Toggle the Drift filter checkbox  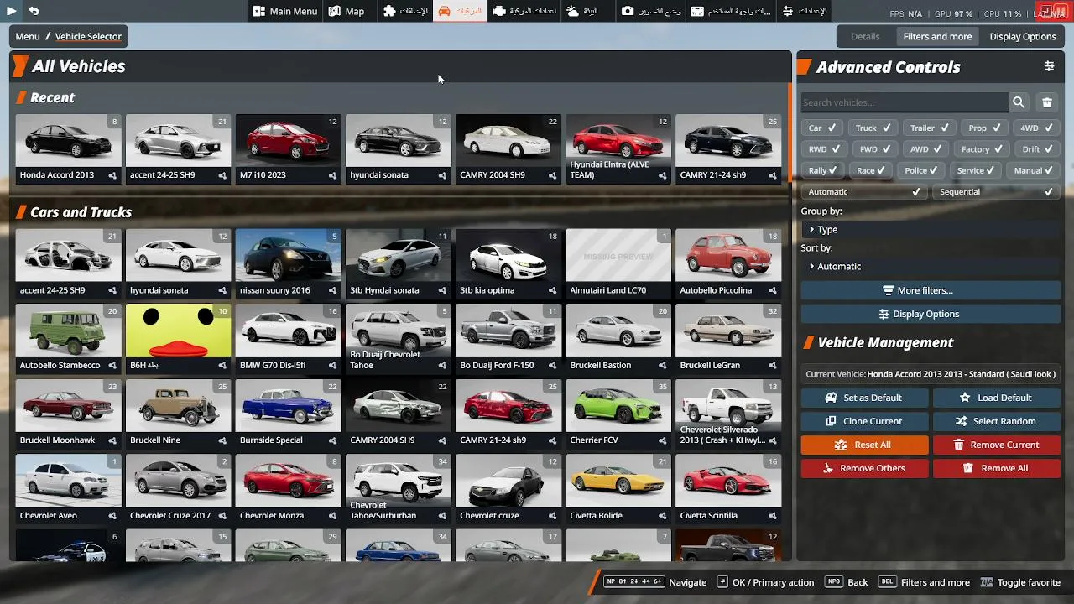[1037, 149]
